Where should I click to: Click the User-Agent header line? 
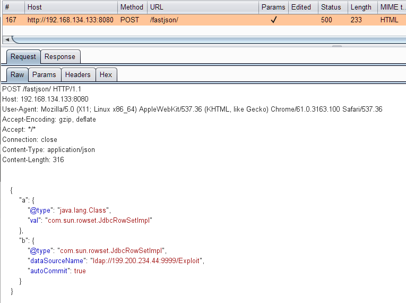[192, 109]
